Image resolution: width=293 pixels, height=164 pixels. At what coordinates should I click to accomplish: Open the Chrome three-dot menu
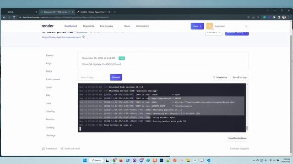(289, 17)
